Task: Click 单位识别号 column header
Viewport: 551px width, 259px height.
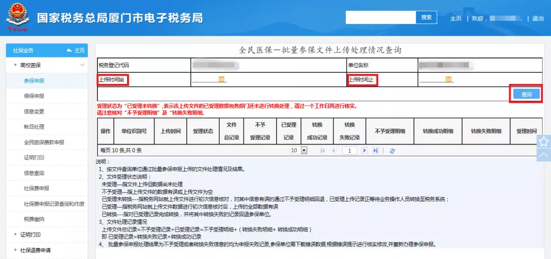Action: point(134,131)
